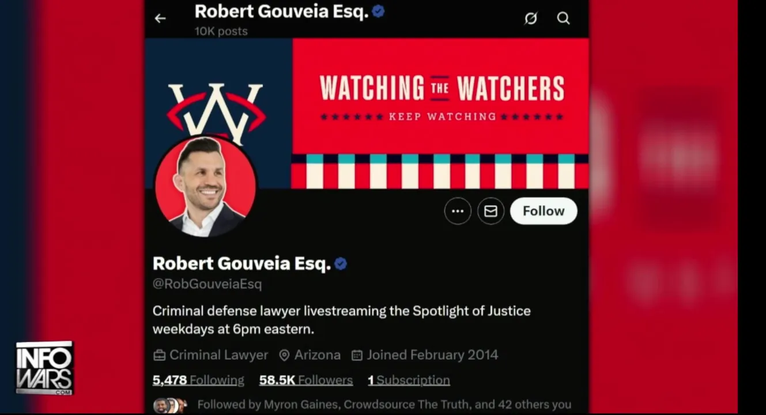This screenshot has height=415, width=766.
Task: Open search with the magnifier icon
Action: [x=563, y=18]
